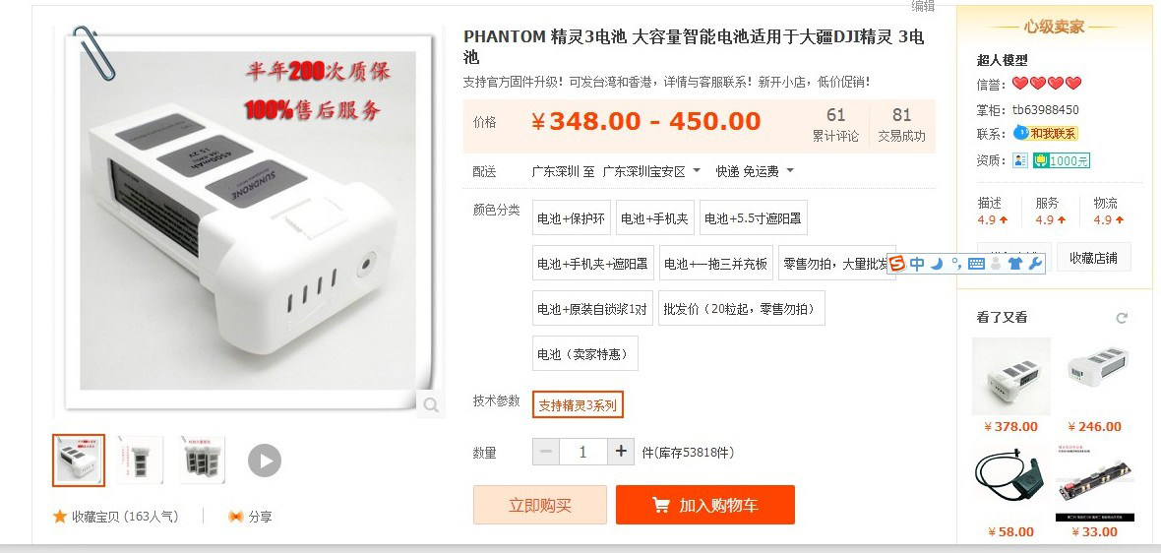1161x553 pixels.
Task: Click the orange share icon
Action: coord(235,517)
